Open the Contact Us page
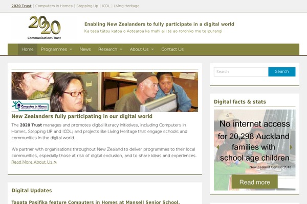Viewport: 307px width, 204px height. coord(172,49)
